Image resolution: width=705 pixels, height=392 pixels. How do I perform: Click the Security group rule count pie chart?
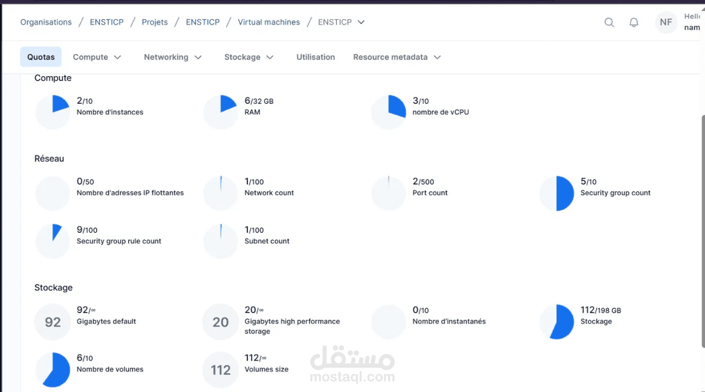coord(53,241)
